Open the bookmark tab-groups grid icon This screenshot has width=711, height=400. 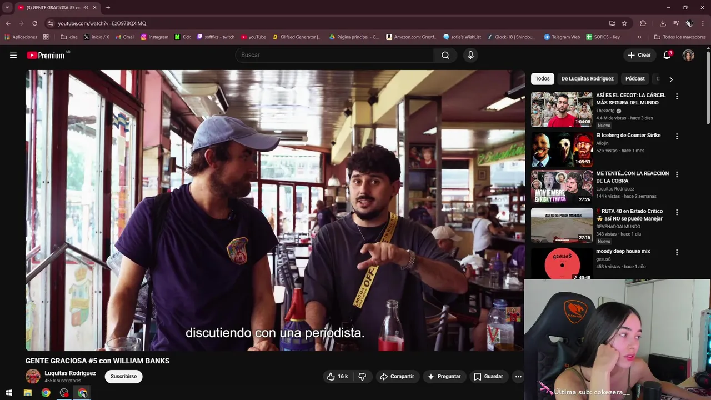46,37
